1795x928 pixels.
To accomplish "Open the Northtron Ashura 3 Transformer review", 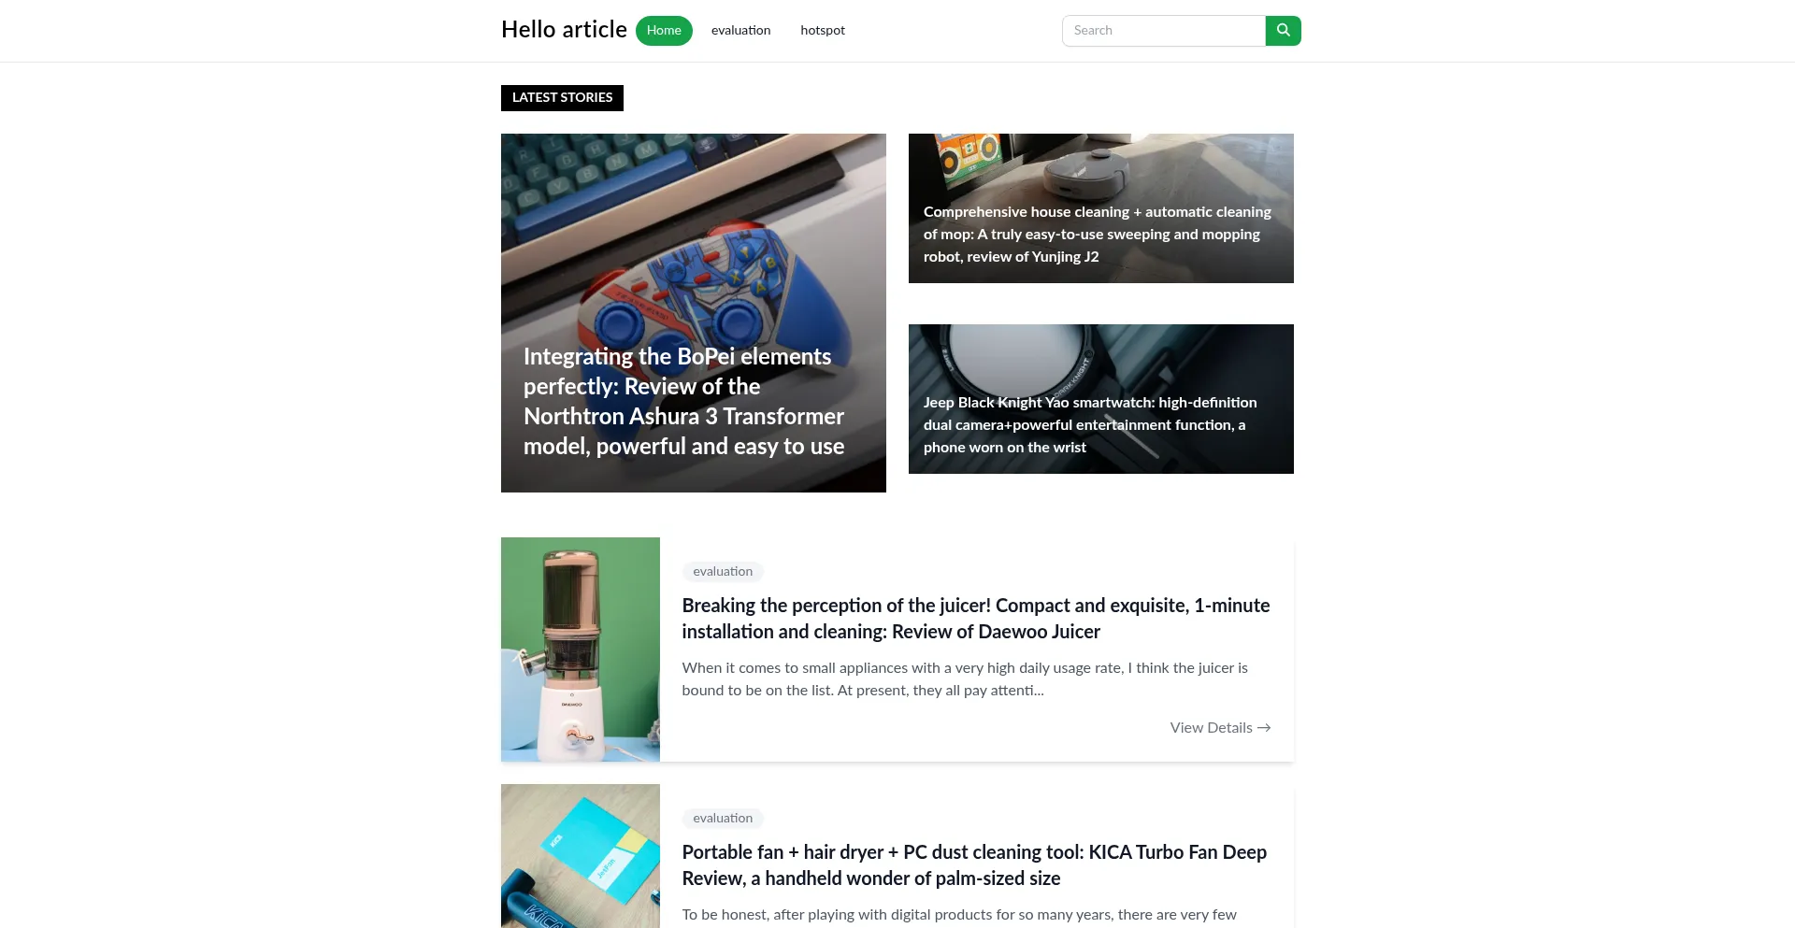I will (x=694, y=313).
